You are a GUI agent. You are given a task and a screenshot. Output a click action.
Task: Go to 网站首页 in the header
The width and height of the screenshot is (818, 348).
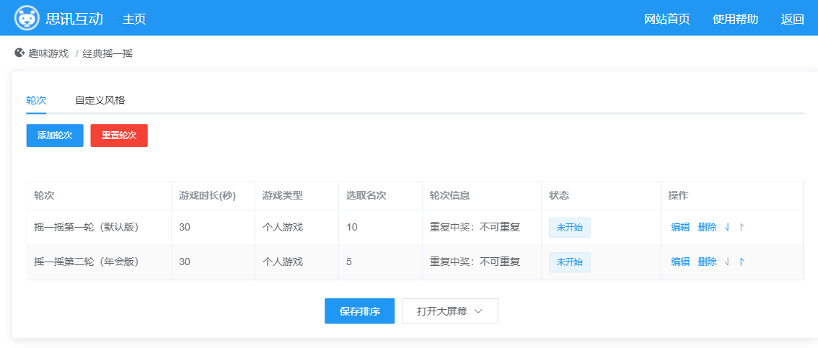click(x=667, y=19)
